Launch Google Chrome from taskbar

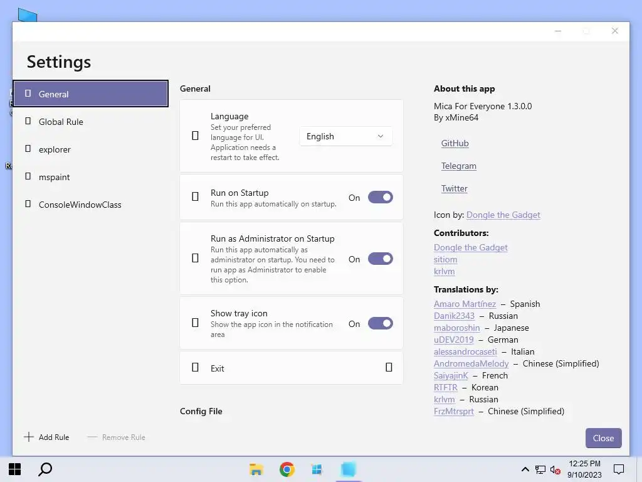tap(287, 469)
